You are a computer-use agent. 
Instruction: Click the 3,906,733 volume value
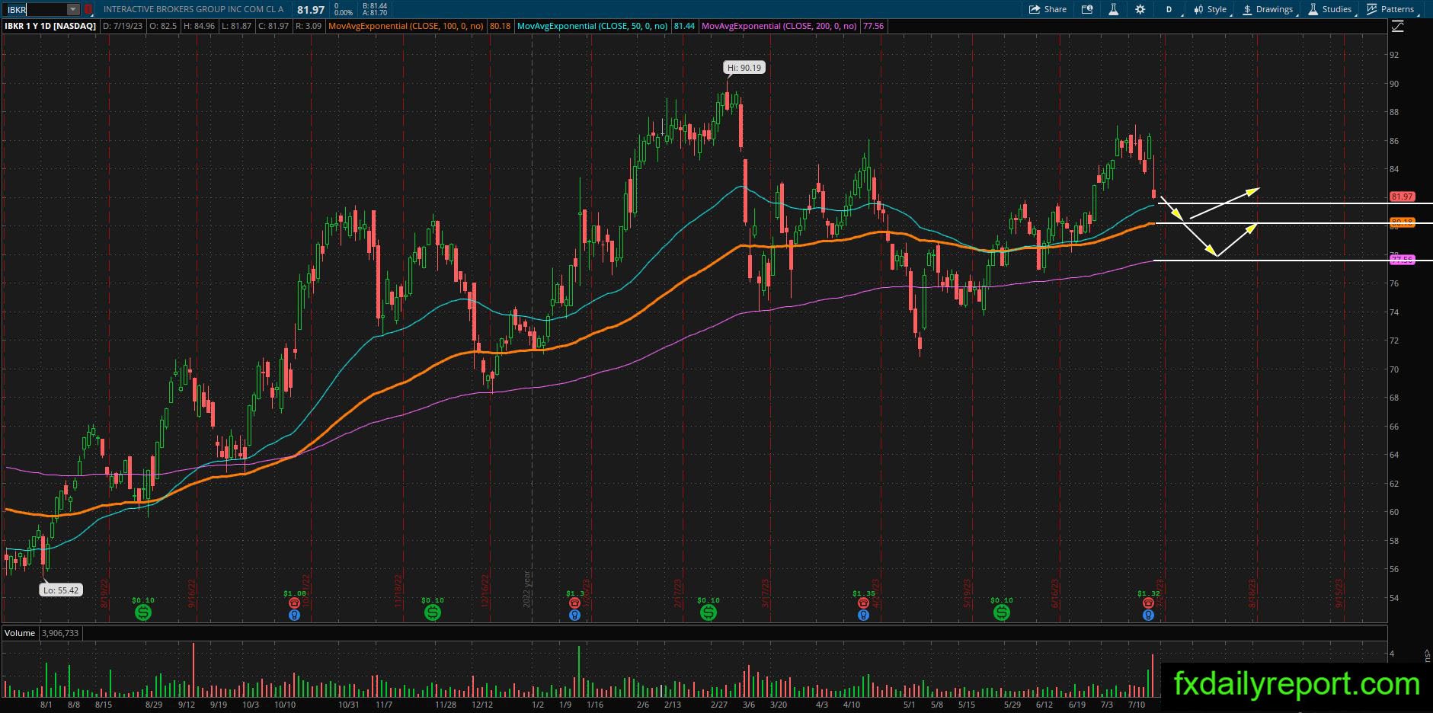[60, 633]
